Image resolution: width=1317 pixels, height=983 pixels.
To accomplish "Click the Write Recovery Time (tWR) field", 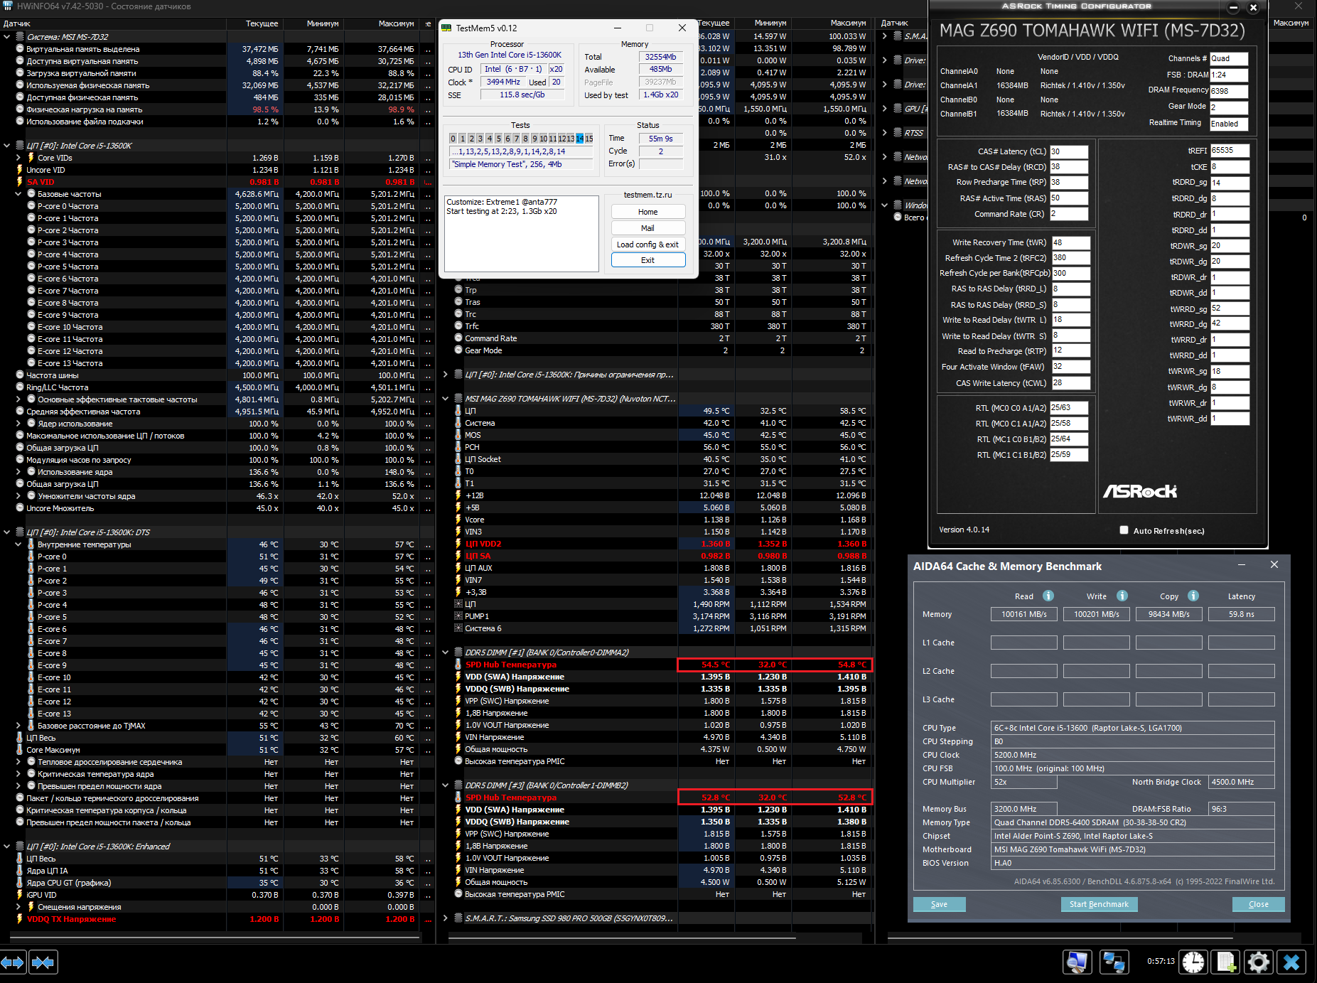I will click(1071, 242).
